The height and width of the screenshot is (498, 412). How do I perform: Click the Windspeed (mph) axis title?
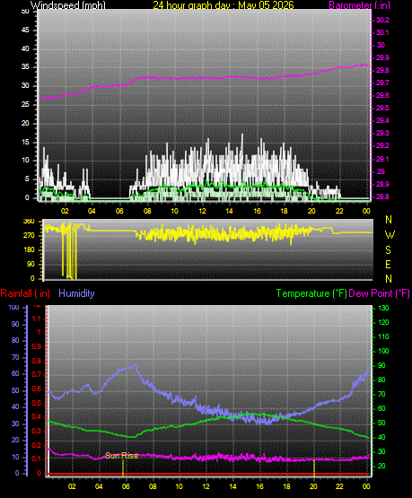coord(67,5)
